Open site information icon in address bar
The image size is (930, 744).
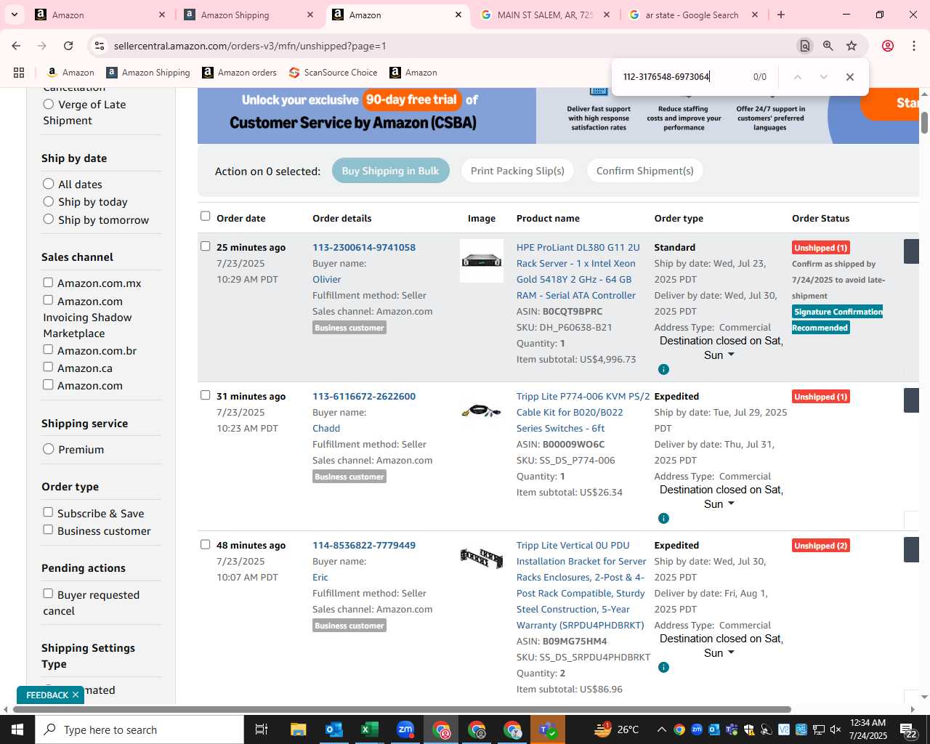click(100, 46)
